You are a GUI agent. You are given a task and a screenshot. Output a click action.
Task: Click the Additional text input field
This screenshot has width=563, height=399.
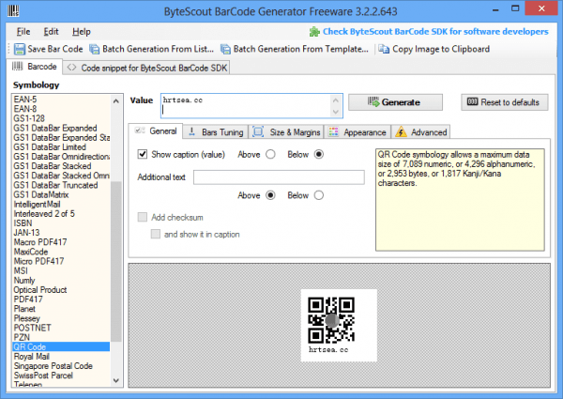pos(279,177)
